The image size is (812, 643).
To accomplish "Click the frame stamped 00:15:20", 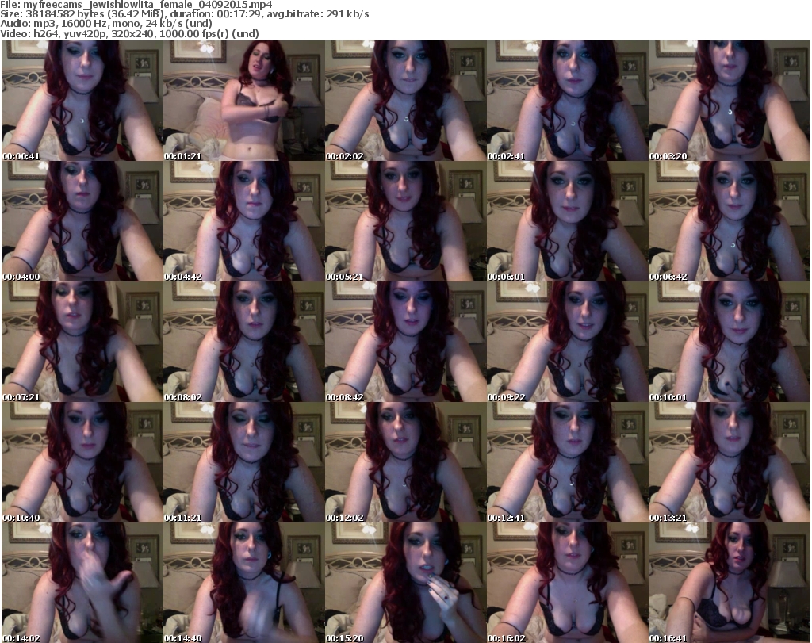I will click(x=405, y=583).
